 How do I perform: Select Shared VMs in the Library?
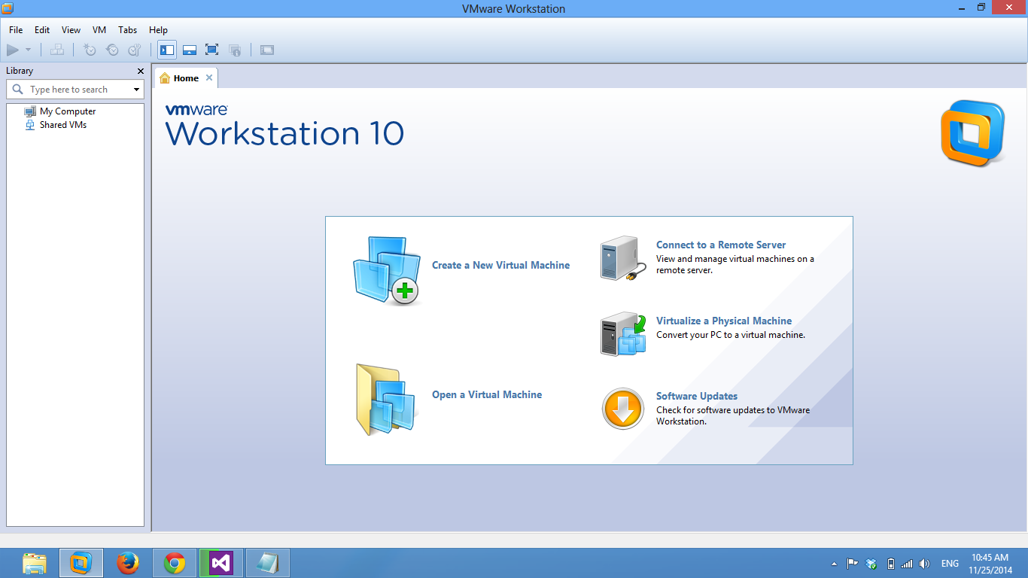(64, 125)
